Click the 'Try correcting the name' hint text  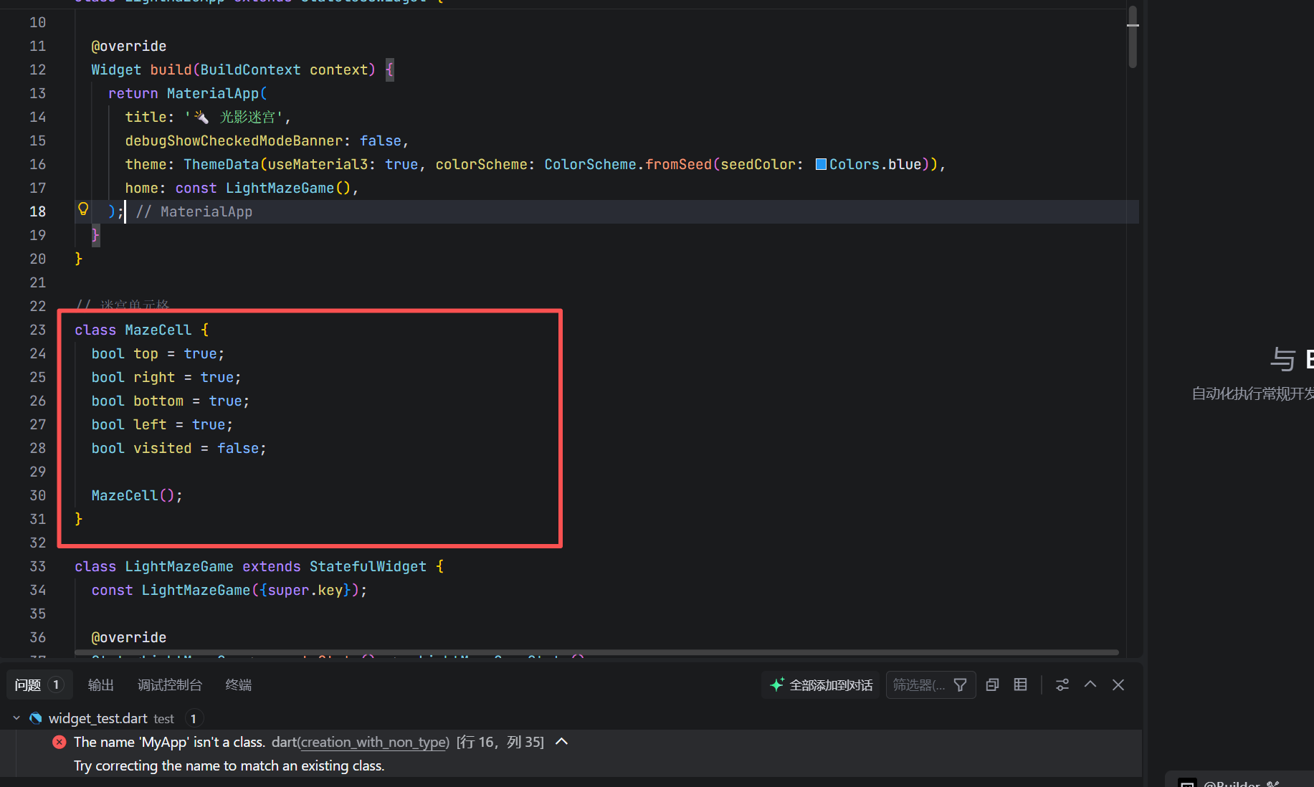pos(229,766)
